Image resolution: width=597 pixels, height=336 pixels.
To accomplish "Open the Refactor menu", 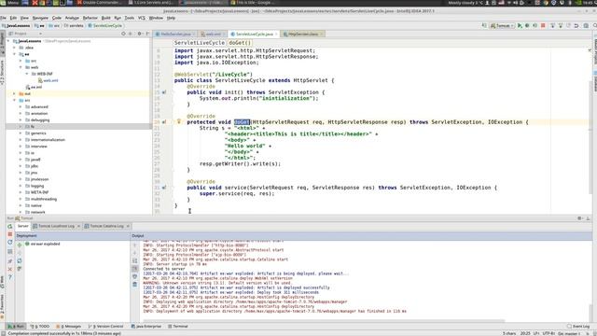I will 90,18.
